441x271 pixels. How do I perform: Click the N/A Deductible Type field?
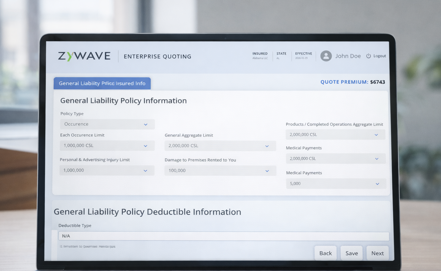(223, 236)
